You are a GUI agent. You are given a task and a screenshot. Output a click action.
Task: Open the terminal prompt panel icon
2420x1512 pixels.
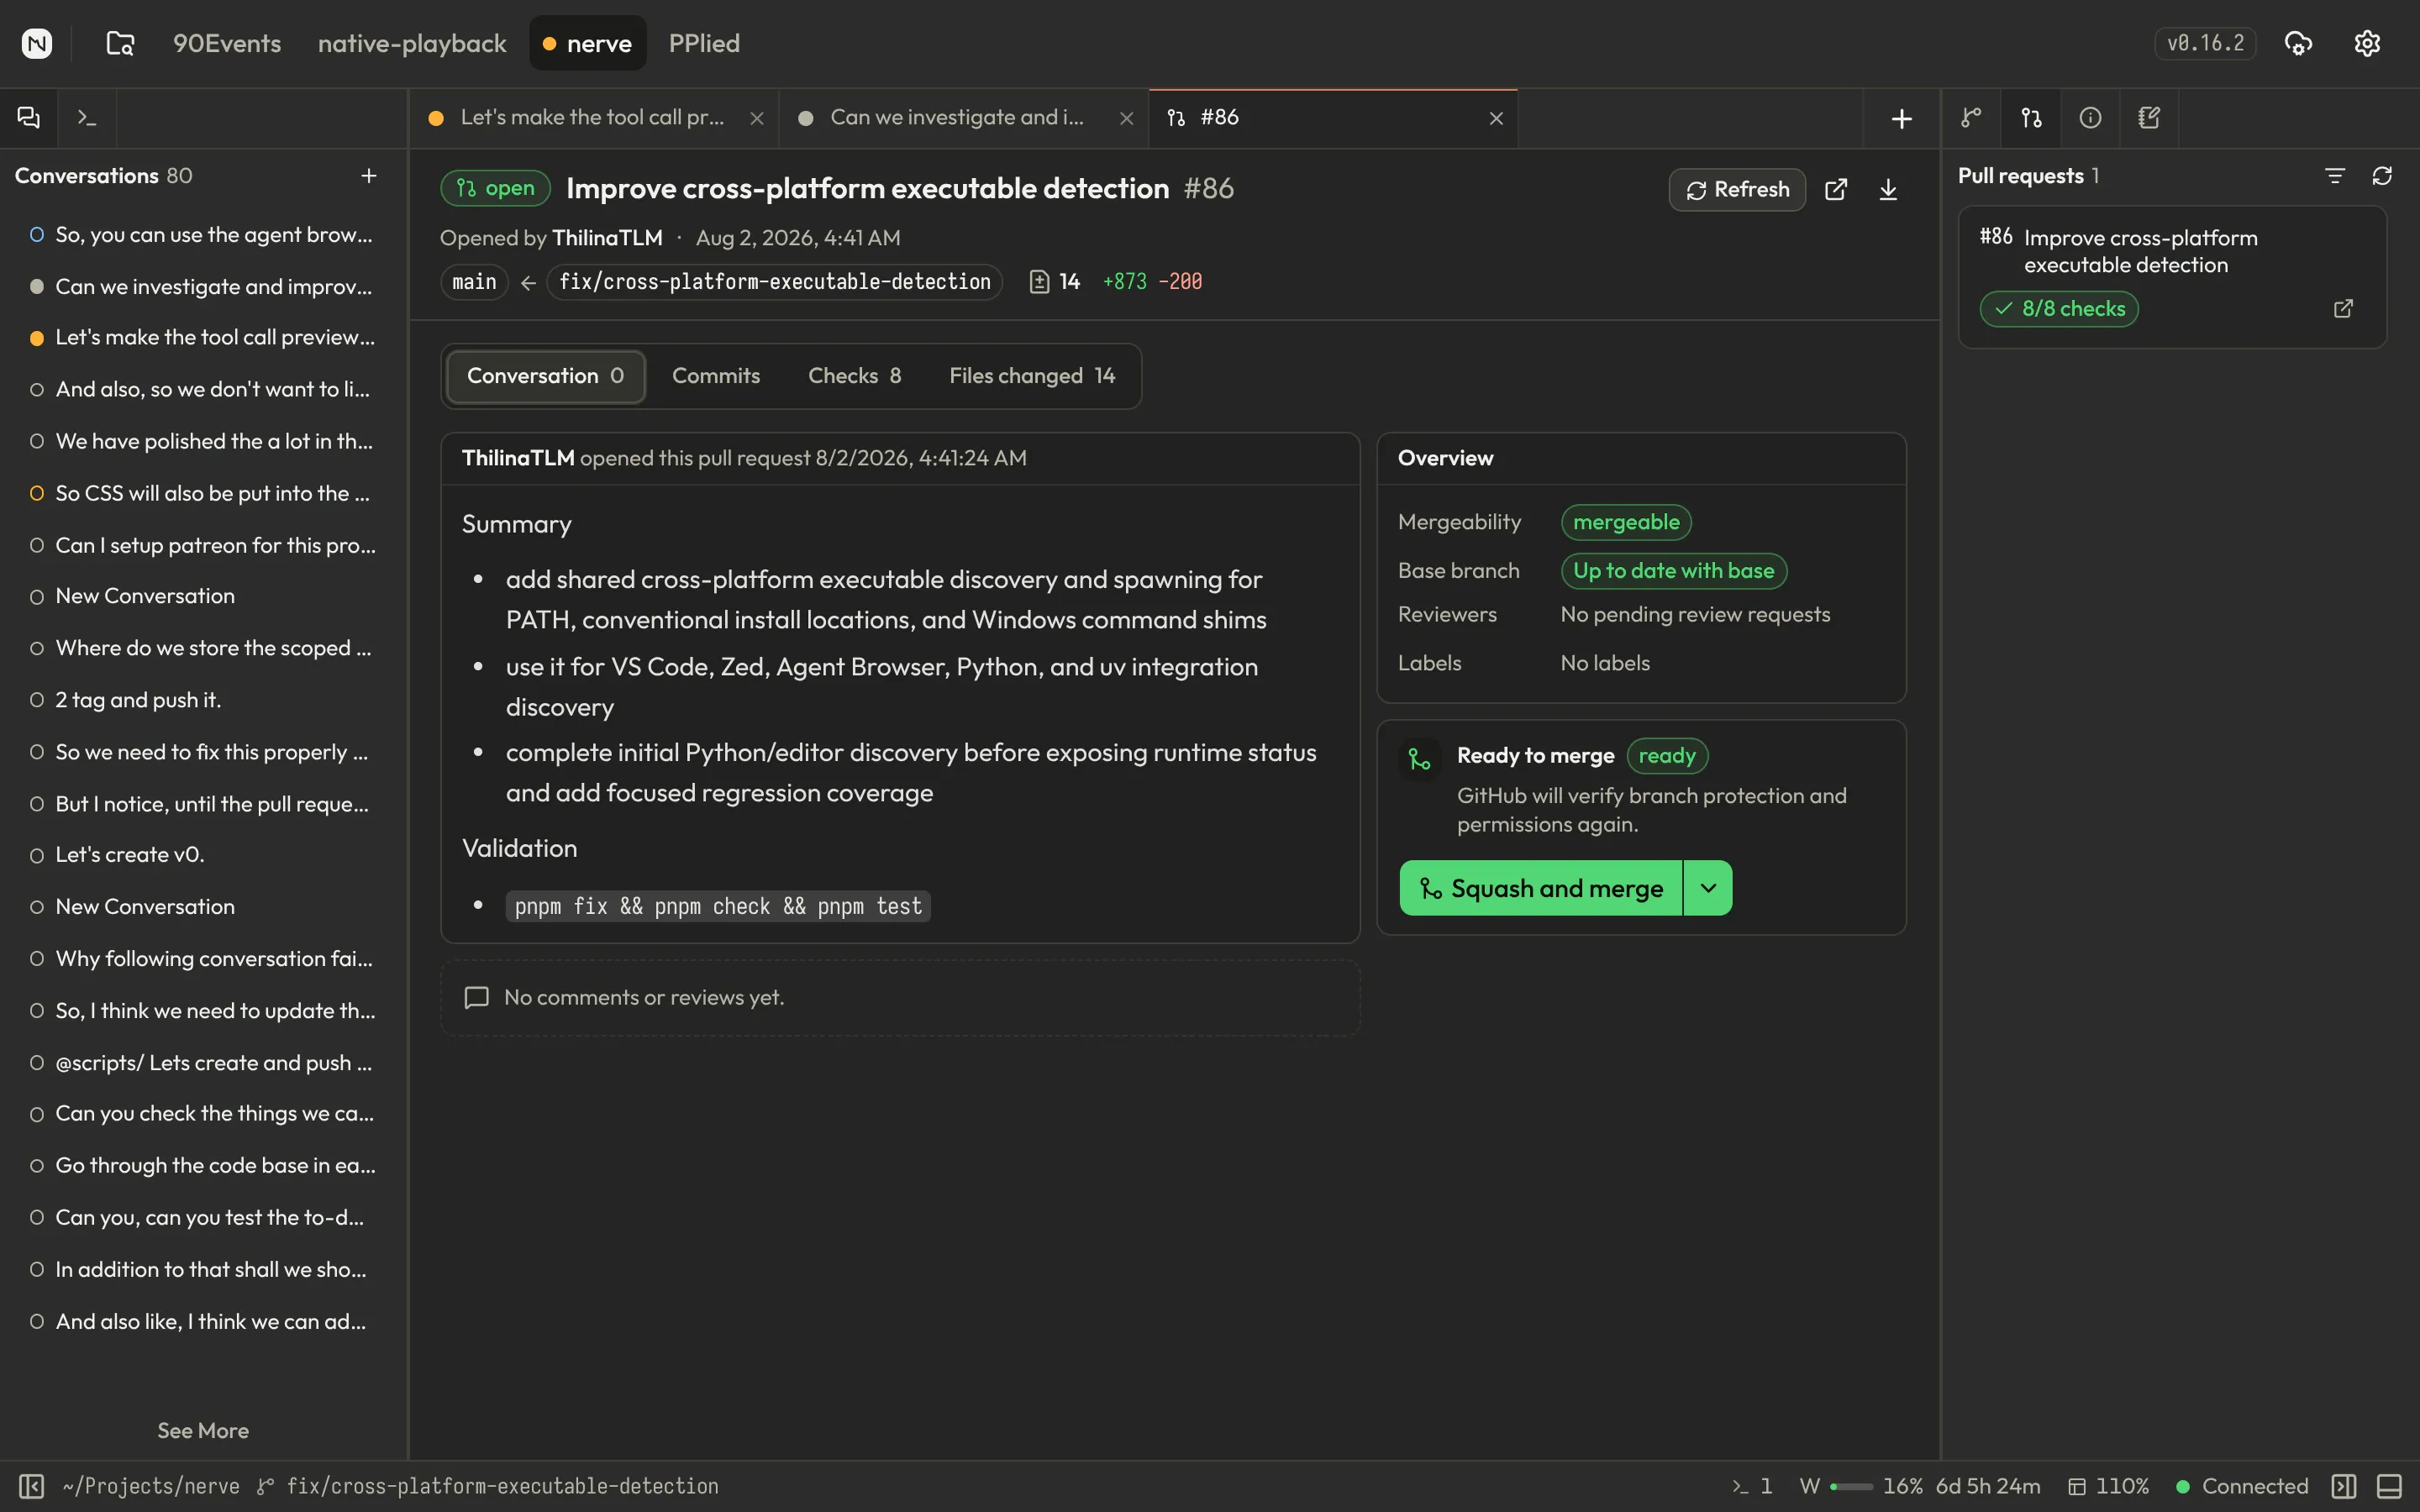point(87,118)
